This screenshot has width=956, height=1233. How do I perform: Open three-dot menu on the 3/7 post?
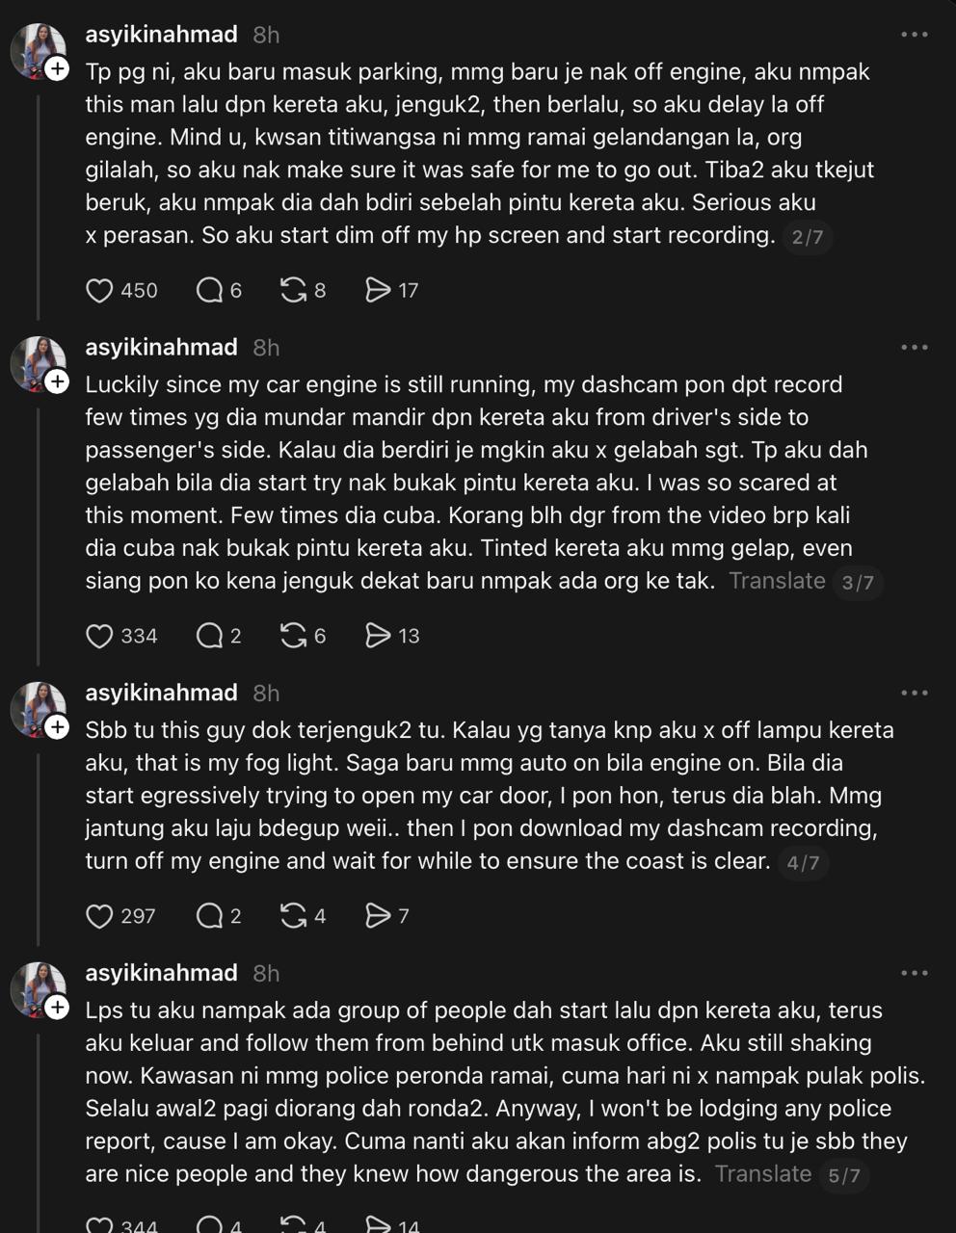pos(914,348)
